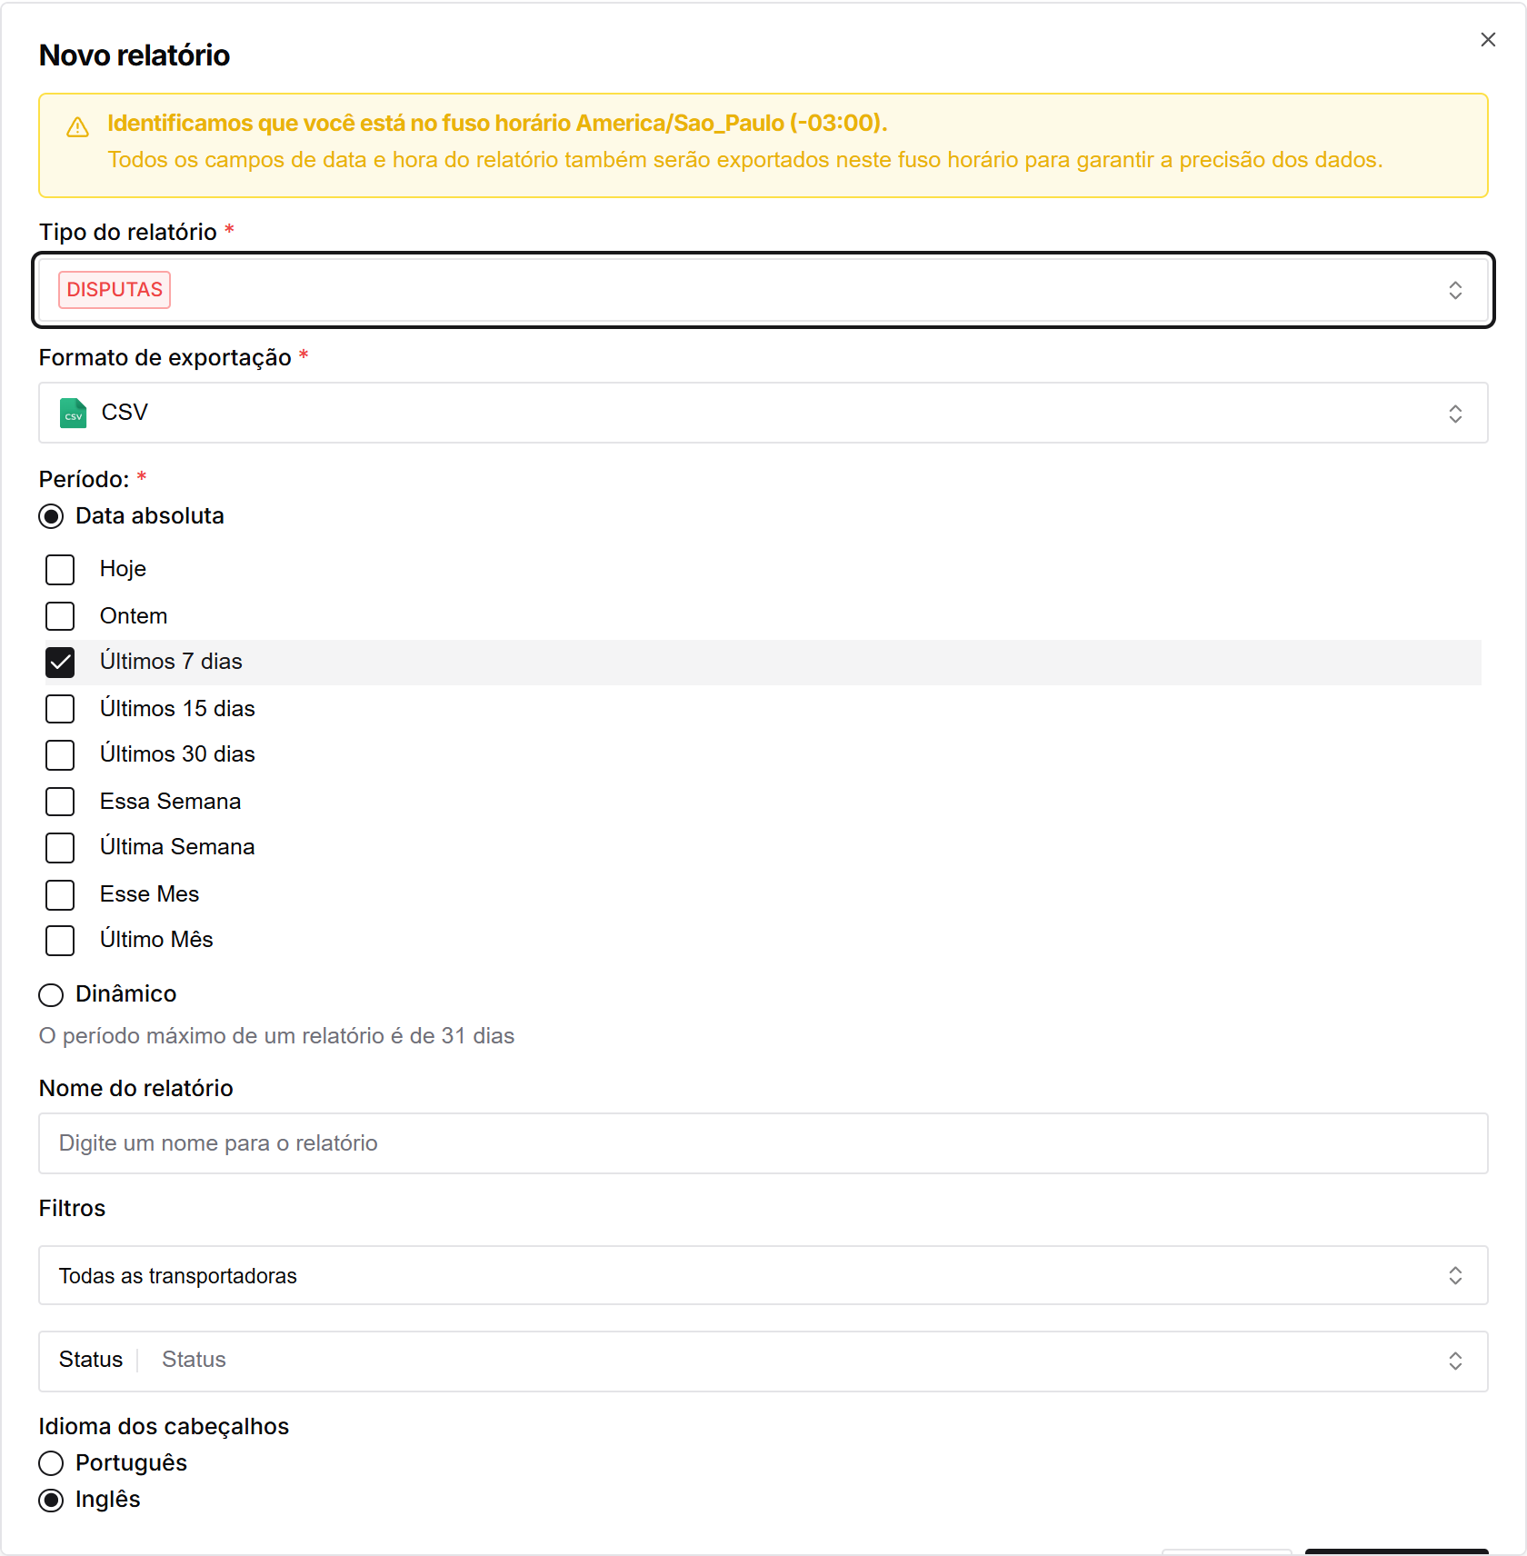Click the timezone export explanation text

745,160
